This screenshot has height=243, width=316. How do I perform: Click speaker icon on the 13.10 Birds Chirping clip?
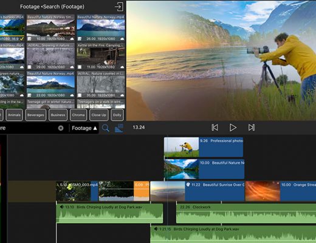(62, 207)
